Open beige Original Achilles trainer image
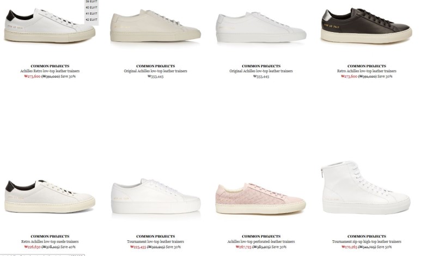Viewport: 421px width, 256px height. pyautogui.click(x=155, y=26)
